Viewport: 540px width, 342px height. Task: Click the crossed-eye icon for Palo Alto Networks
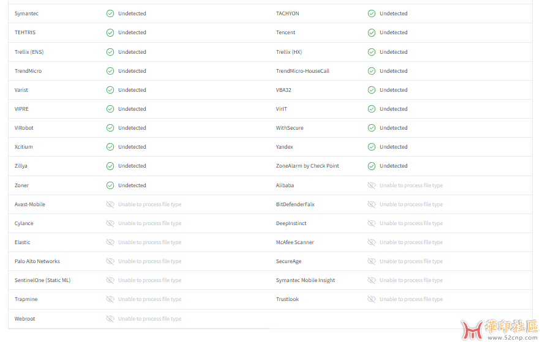pyautogui.click(x=110, y=261)
